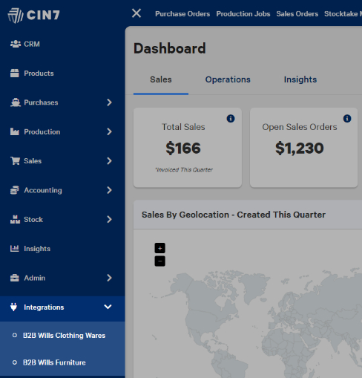Select B2B Wills Clothing Wares integration
Image resolution: width=362 pixels, height=378 pixels.
click(64, 336)
